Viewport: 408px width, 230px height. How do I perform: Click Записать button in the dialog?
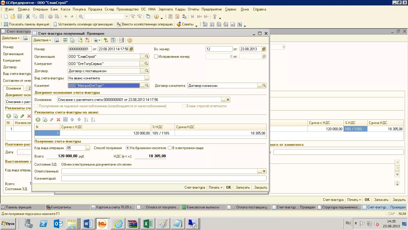point(243,187)
